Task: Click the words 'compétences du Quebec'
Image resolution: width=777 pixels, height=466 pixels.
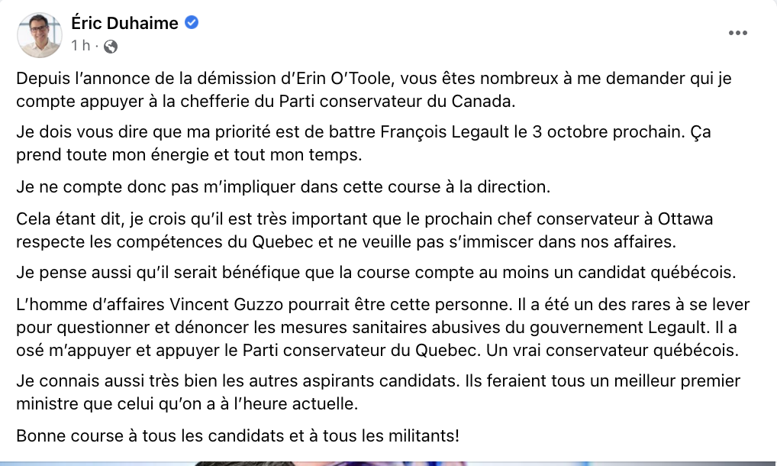Action: pyautogui.click(x=215, y=242)
